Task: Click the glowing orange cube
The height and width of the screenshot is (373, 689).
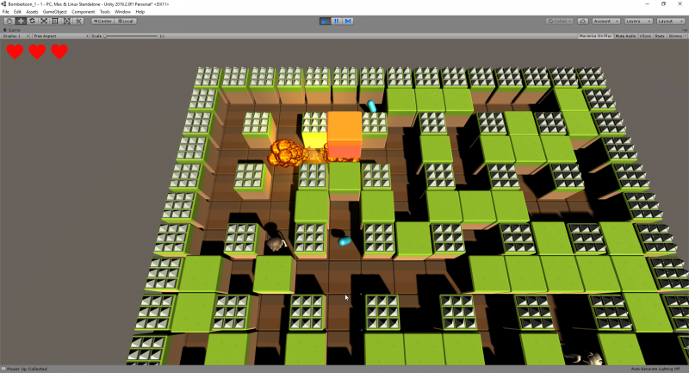Action: click(344, 134)
